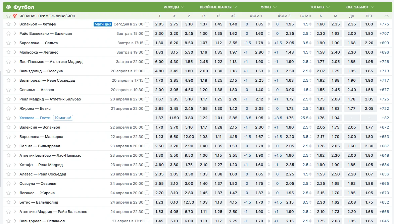394x224 pixels.
Task: Expand the Райо Вальекано — Валенсия row
Action: tap(15, 33)
